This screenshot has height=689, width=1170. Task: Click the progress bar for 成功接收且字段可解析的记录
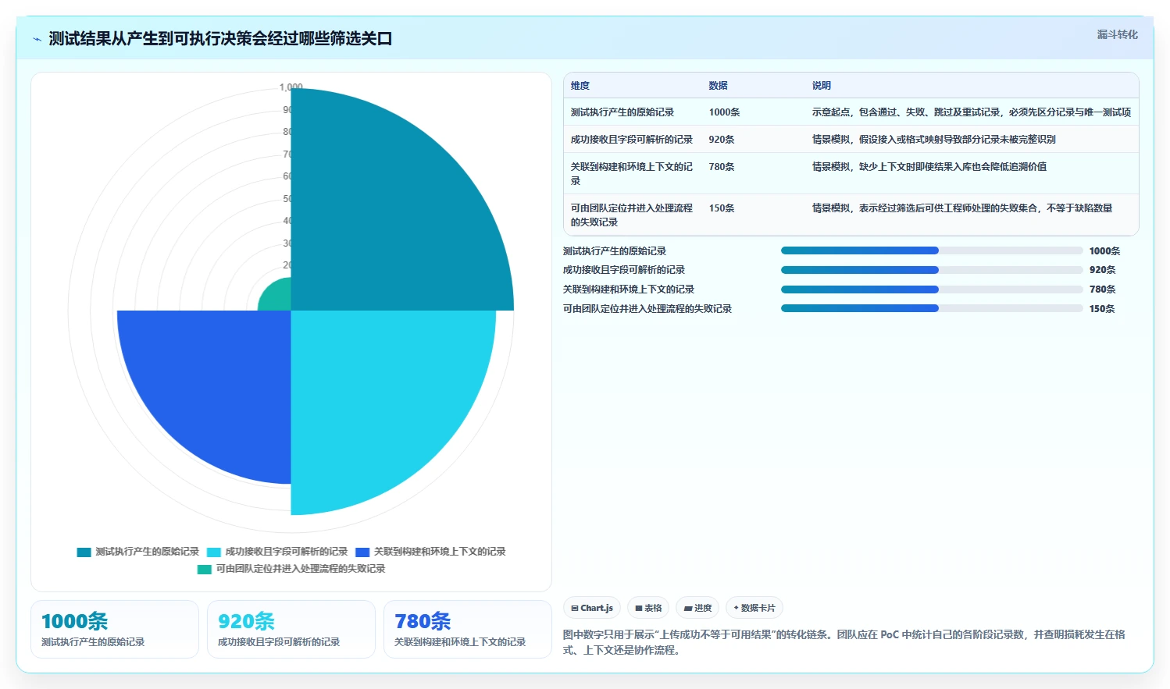click(x=932, y=270)
